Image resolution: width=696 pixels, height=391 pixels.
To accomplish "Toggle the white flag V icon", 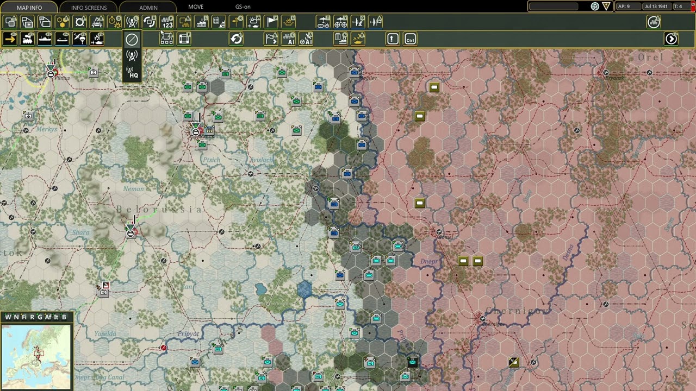I will [x=271, y=22].
